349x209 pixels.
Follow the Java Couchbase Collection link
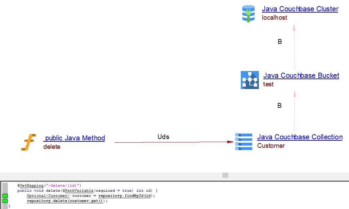coord(300,137)
